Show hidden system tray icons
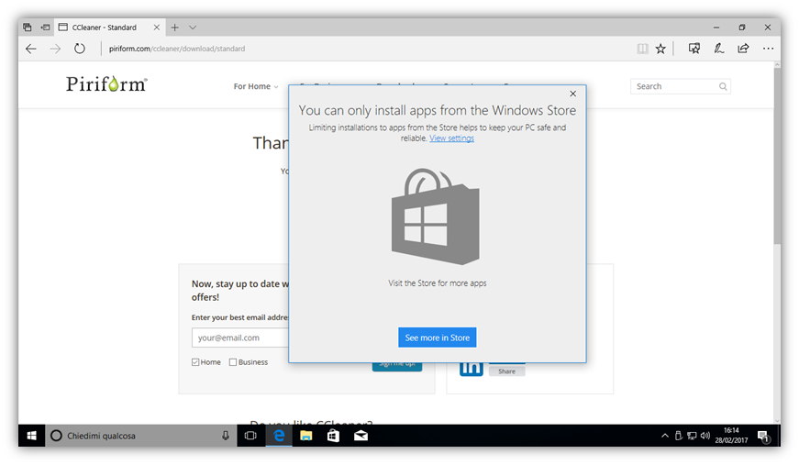Image resolution: width=799 pixels, height=465 pixels. coord(665,436)
